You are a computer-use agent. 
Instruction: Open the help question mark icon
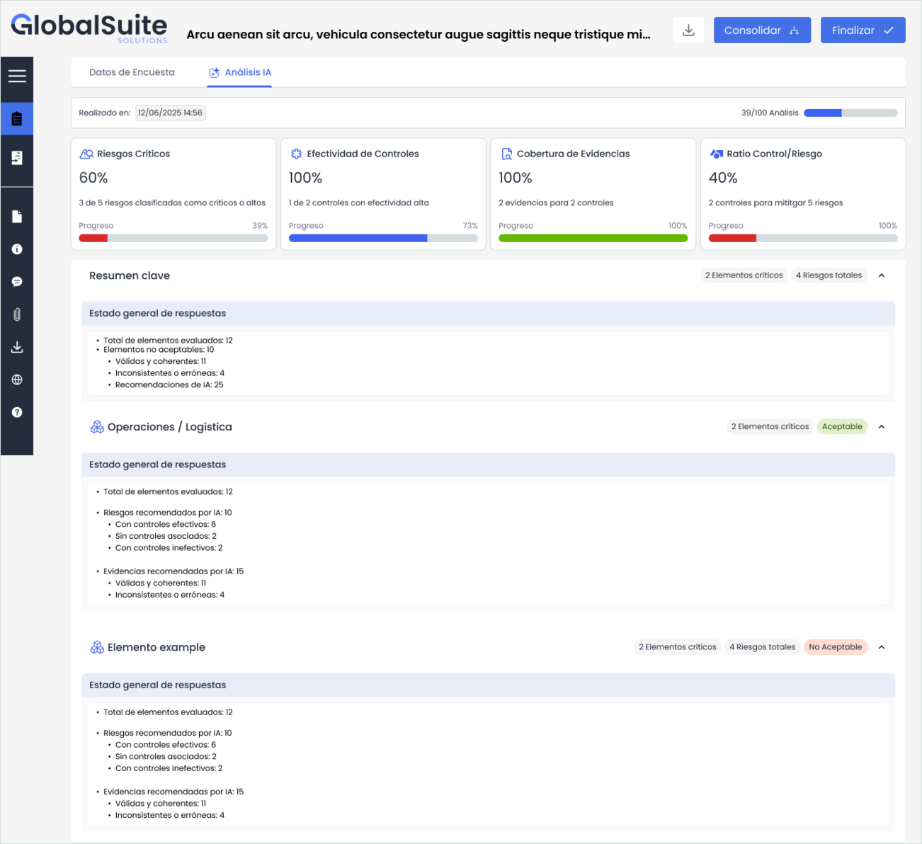coord(17,412)
